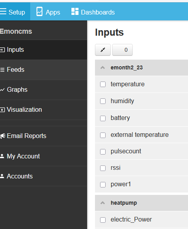188x229 pixels.
Task: Select the pulsecount checkbox
Action: click(x=103, y=152)
